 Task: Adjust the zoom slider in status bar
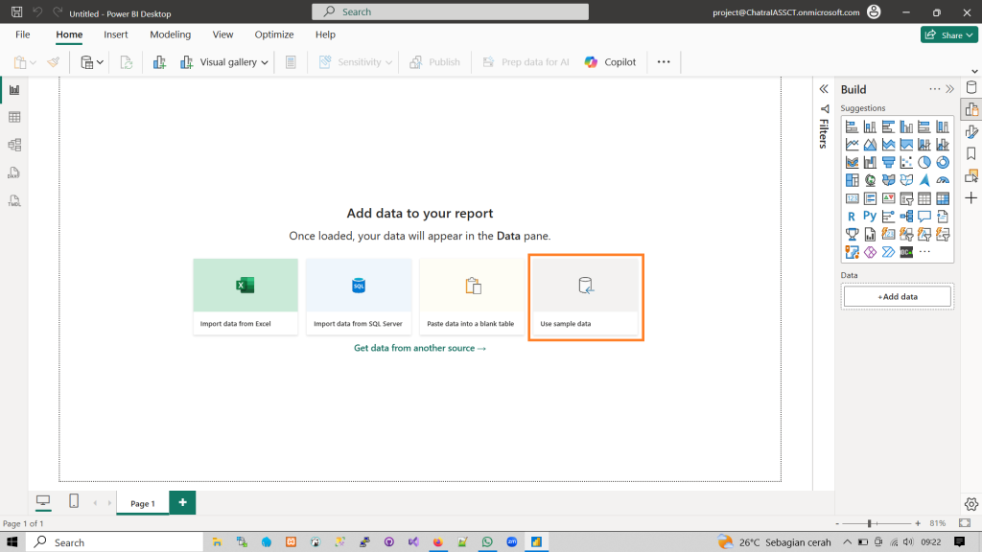pyautogui.click(x=870, y=523)
